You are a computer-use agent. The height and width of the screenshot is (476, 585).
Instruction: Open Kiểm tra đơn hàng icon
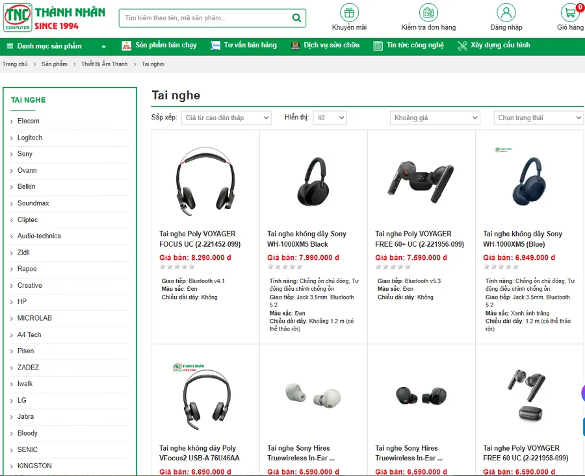click(x=428, y=13)
